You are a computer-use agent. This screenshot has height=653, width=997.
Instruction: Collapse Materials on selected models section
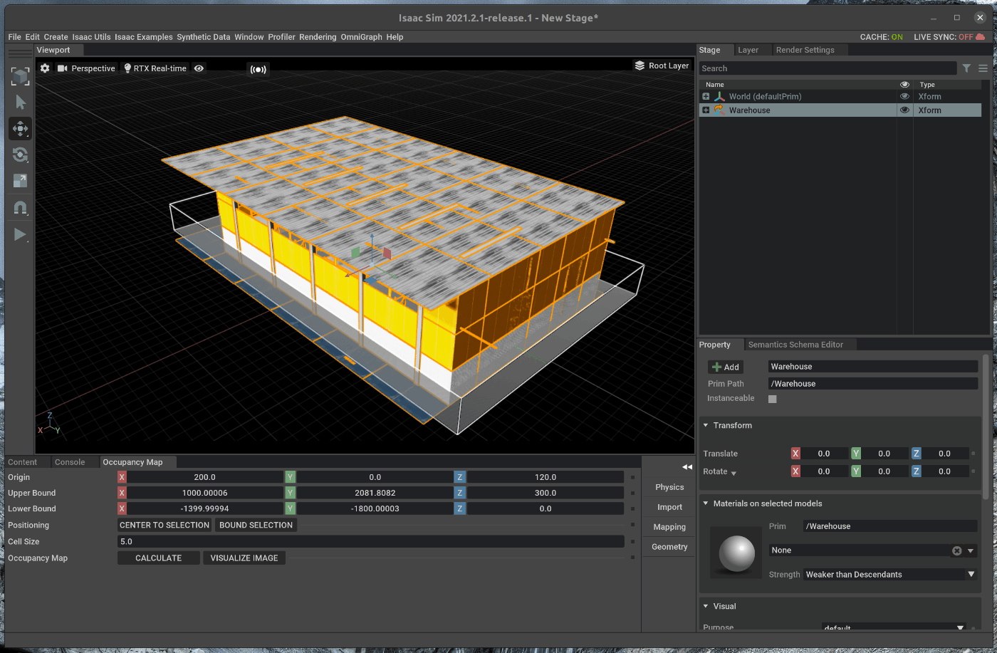[x=706, y=503]
